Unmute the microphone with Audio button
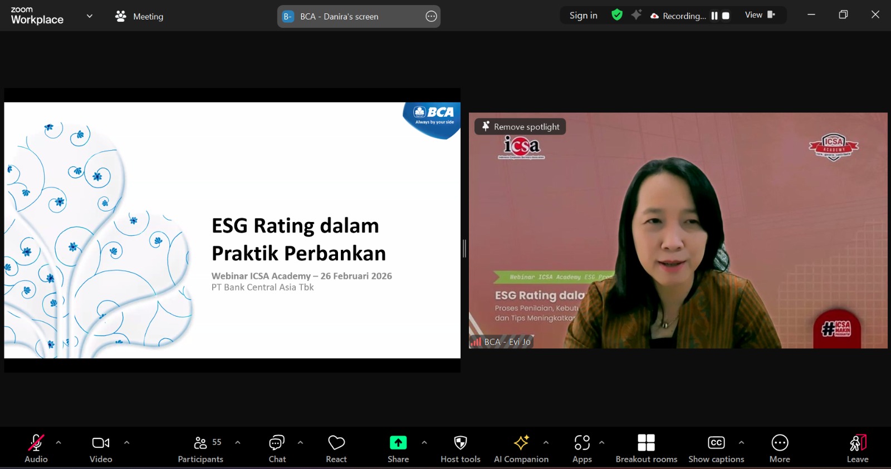The height and width of the screenshot is (469, 891). pyautogui.click(x=36, y=448)
